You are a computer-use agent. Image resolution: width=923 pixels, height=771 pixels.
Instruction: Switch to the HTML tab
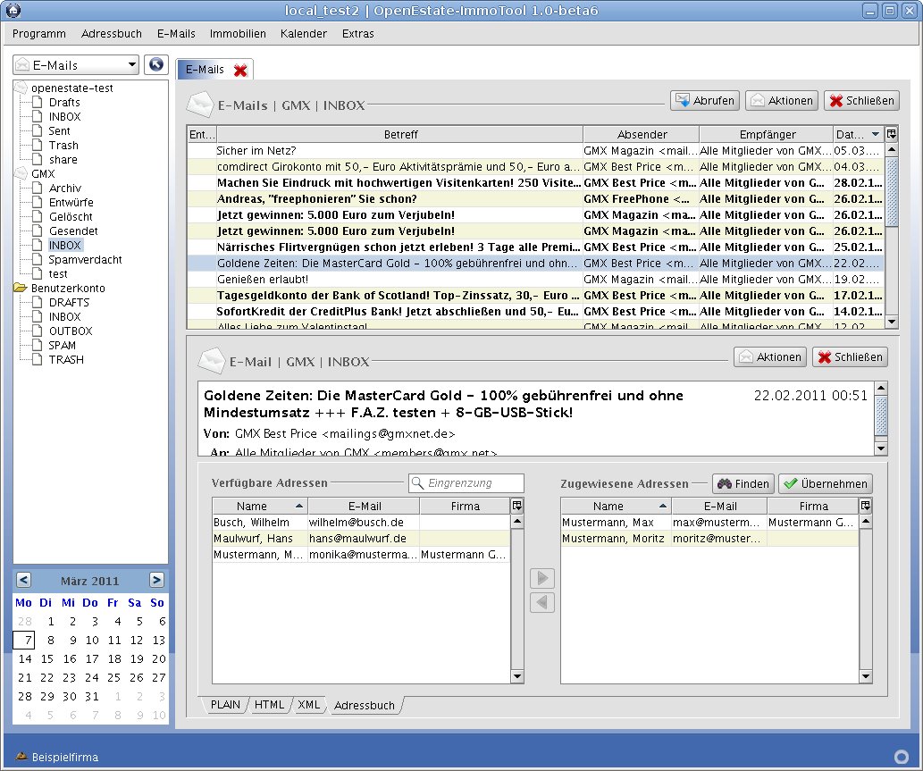point(269,705)
